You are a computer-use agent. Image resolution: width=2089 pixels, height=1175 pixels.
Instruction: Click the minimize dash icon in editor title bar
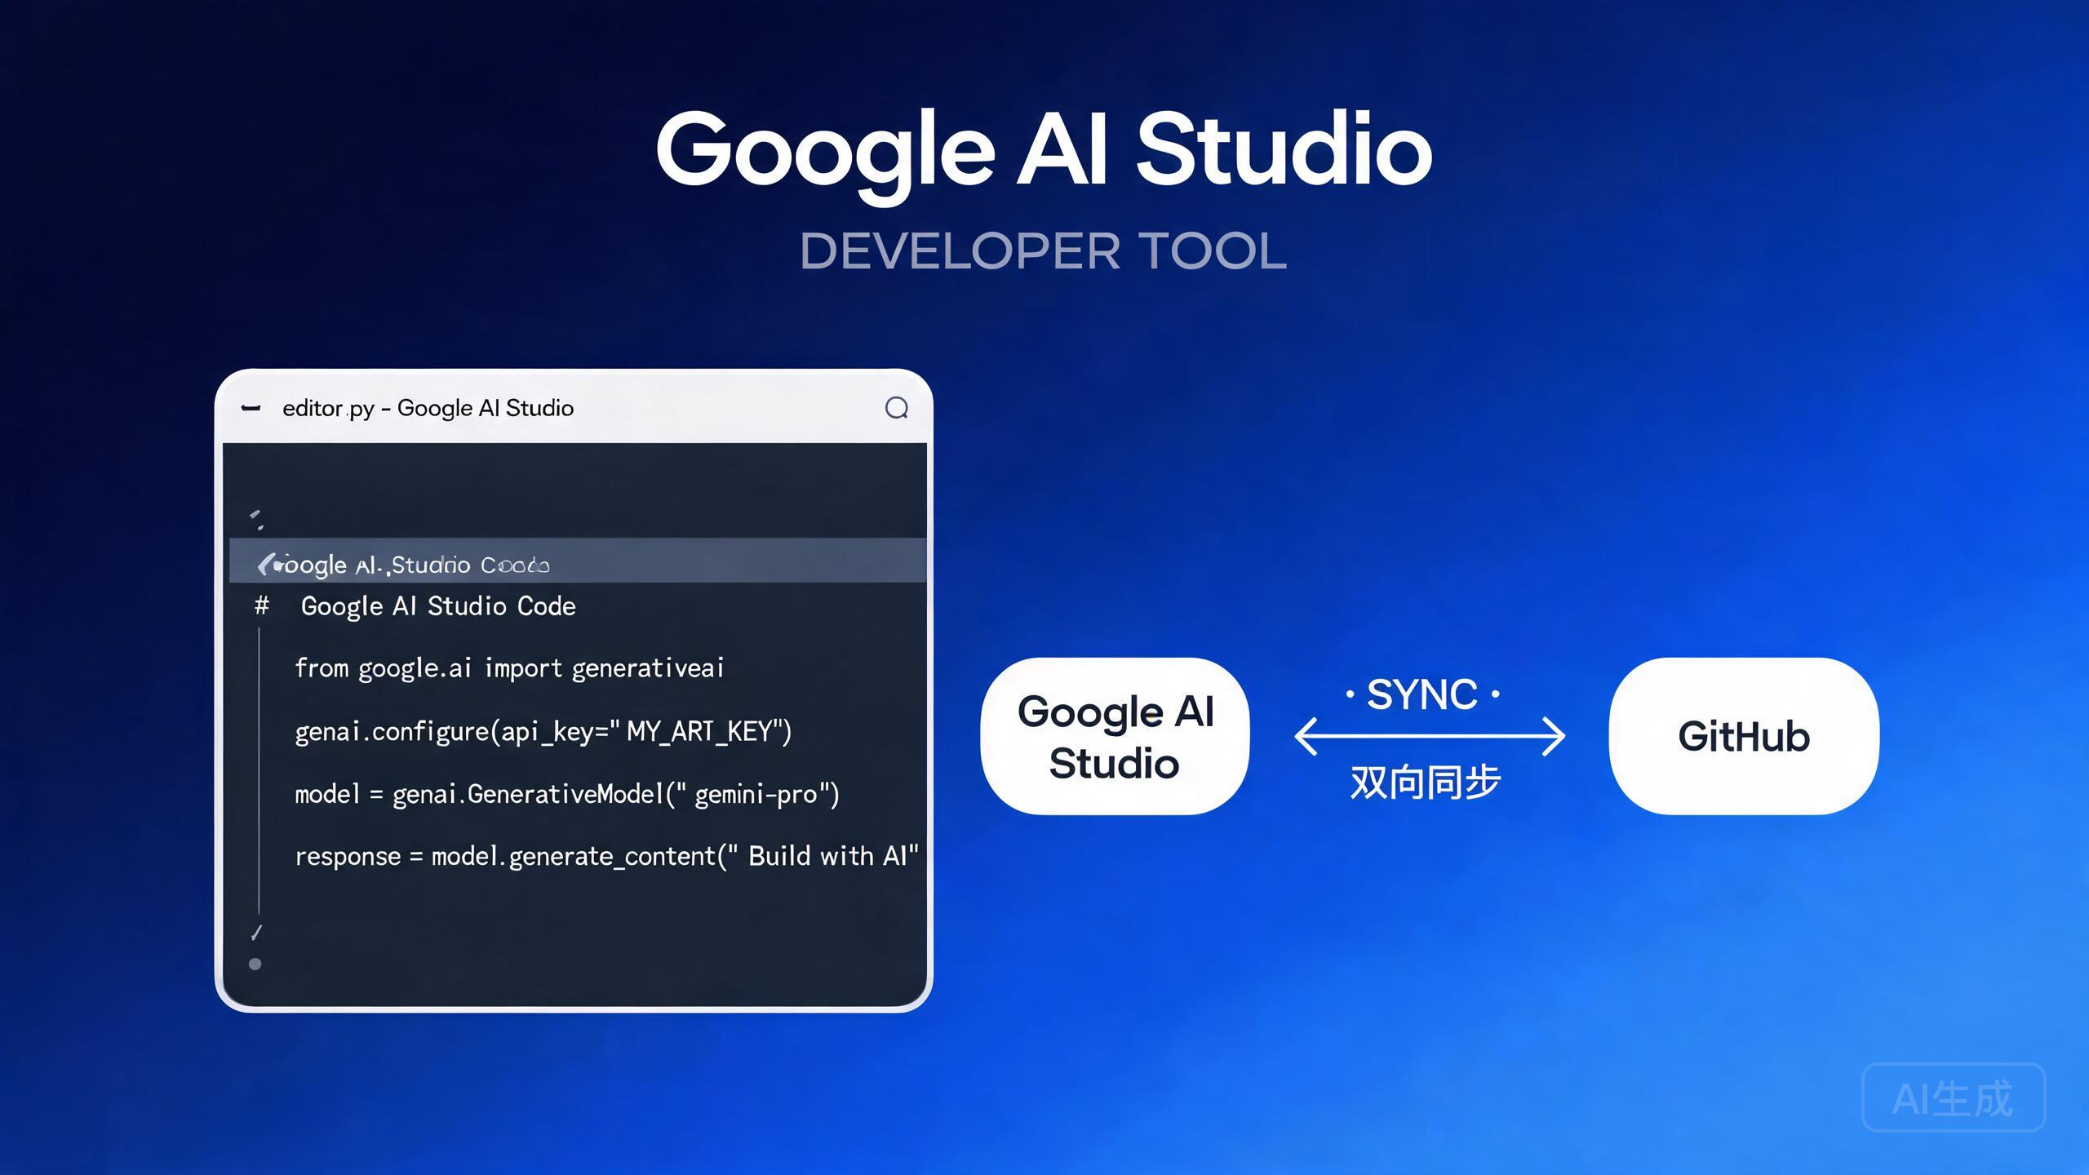point(251,408)
